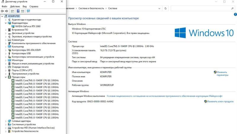The width and height of the screenshot is (237, 134).
Task: Click Изменить ключ продукта link
Action: 220,101
